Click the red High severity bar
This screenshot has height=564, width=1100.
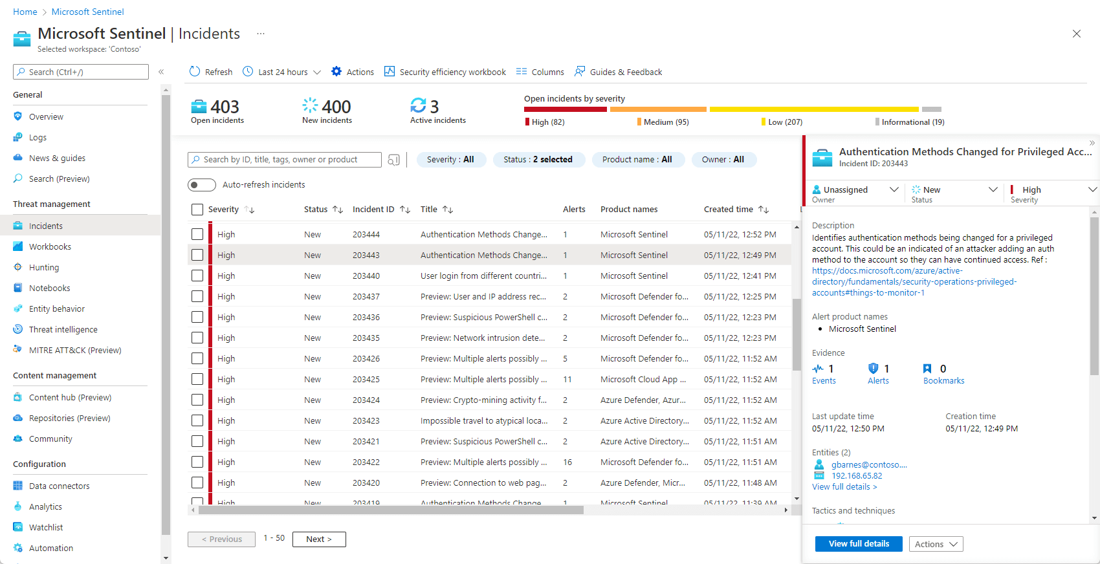pos(566,109)
